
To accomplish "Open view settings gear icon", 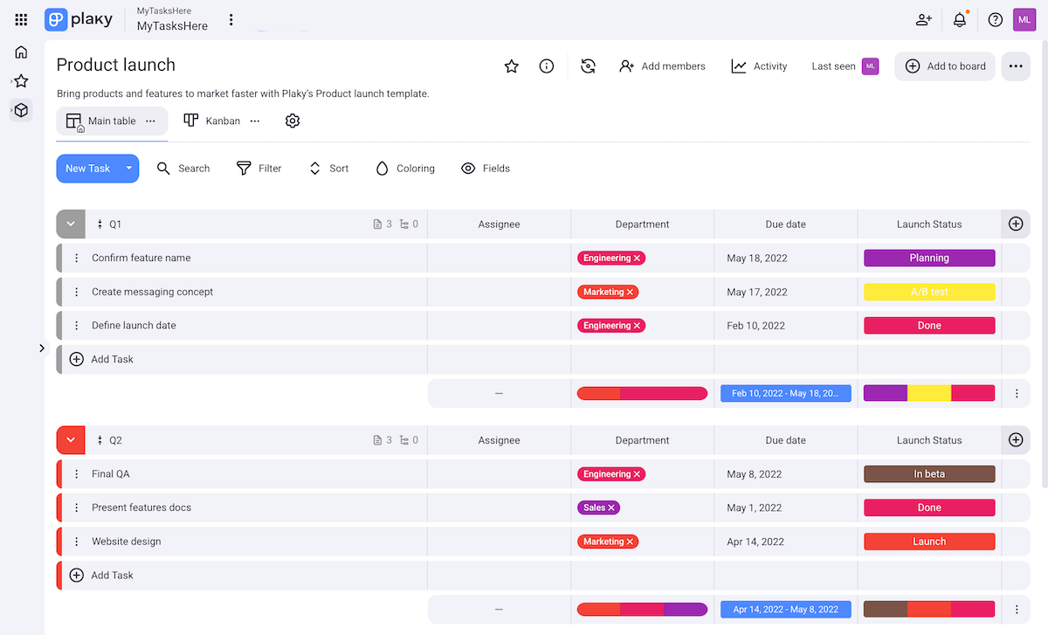I will [293, 121].
